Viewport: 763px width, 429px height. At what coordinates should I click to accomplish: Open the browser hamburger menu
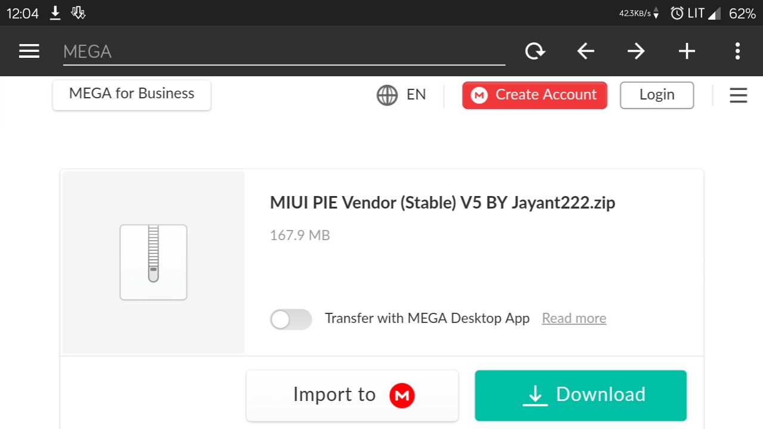click(x=29, y=51)
